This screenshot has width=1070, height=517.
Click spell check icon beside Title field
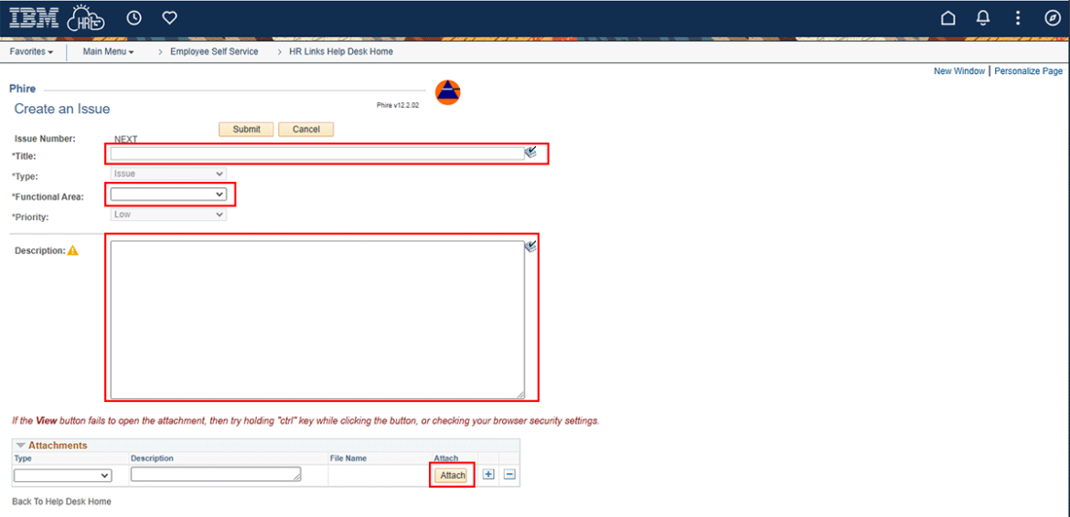click(x=530, y=153)
